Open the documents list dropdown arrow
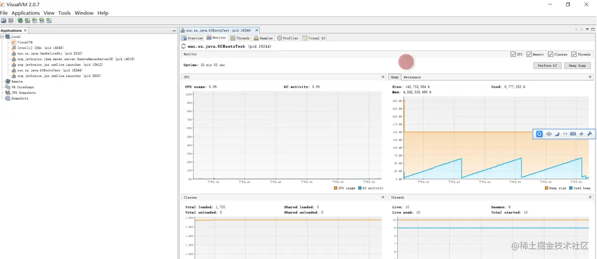This screenshot has width=597, height=259. 587,29
